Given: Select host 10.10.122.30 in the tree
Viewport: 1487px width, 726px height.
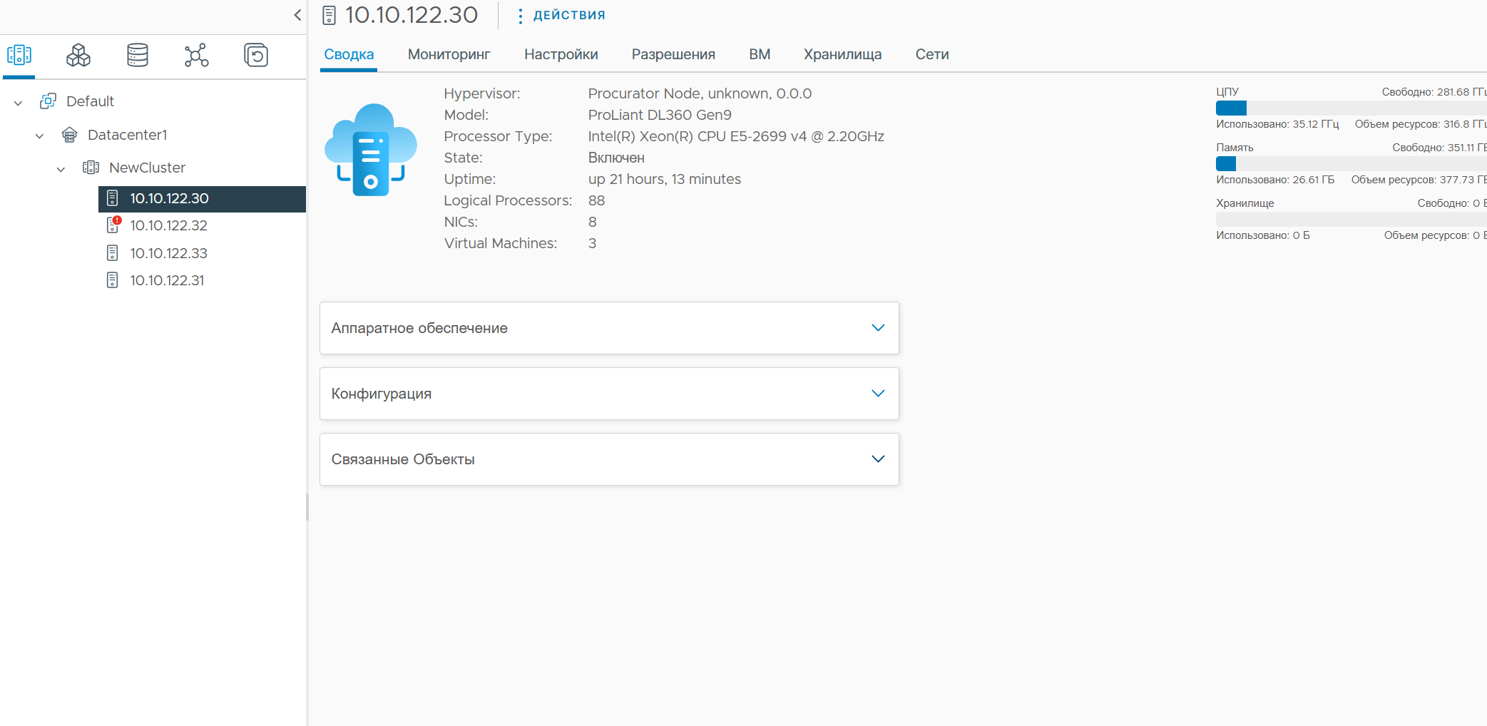Looking at the screenshot, I should click(x=202, y=199).
